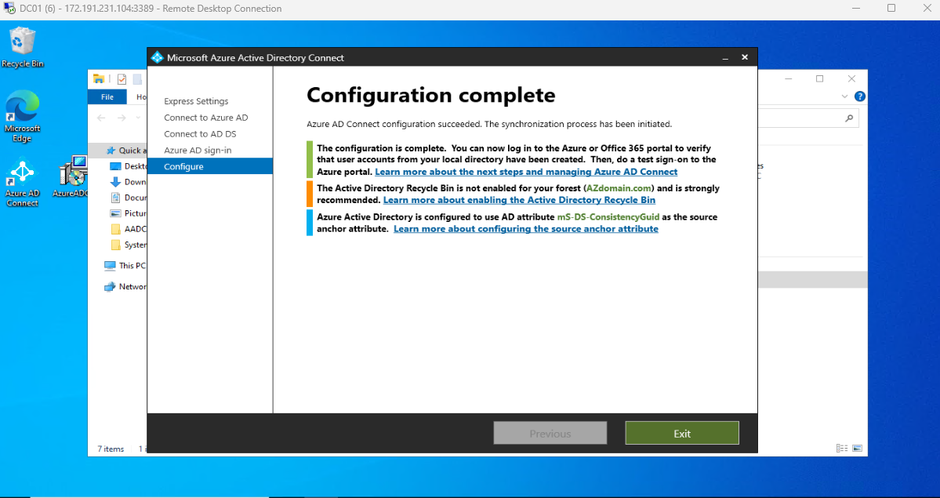Screen dimensions: 940x498
Task: Open the System folder in navigation pane
Action: 129,245
